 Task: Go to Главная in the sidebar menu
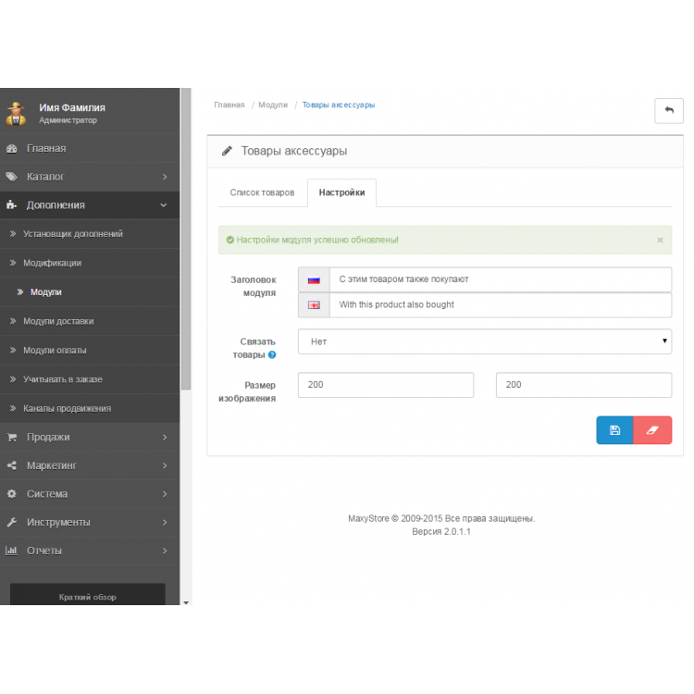pos(90,148)
